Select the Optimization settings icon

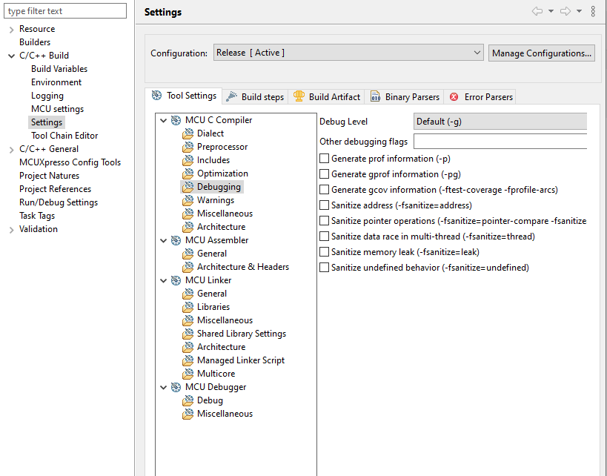point(188,173)
